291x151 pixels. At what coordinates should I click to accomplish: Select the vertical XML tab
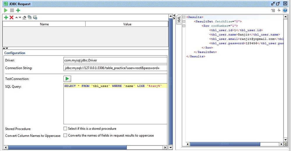tap(179, 19)
